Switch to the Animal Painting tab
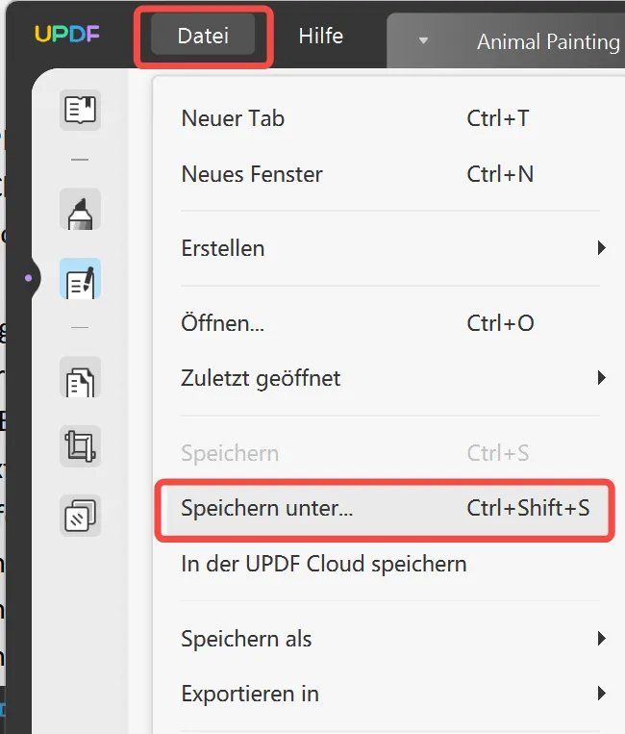The width and height of the screenshot is (625, 734). pyautogui.click(x=548, y=42)
